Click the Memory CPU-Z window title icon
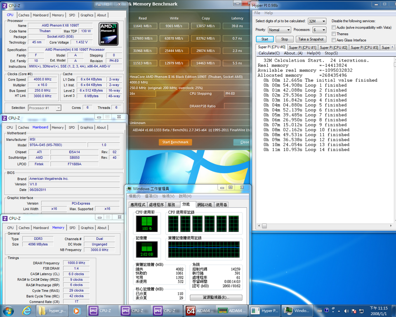 tap(5, 218)
